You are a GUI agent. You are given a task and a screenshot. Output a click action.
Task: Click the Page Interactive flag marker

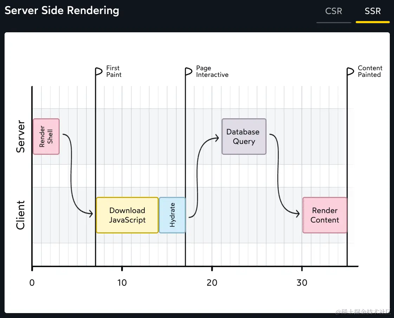coord(189,71)
